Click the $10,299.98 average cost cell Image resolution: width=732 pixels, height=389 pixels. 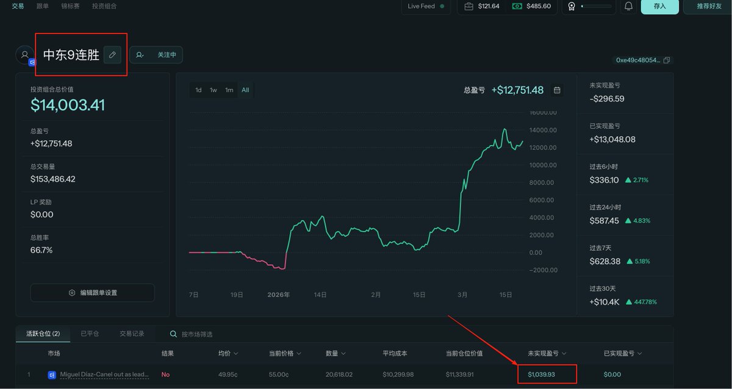point(399,374)
